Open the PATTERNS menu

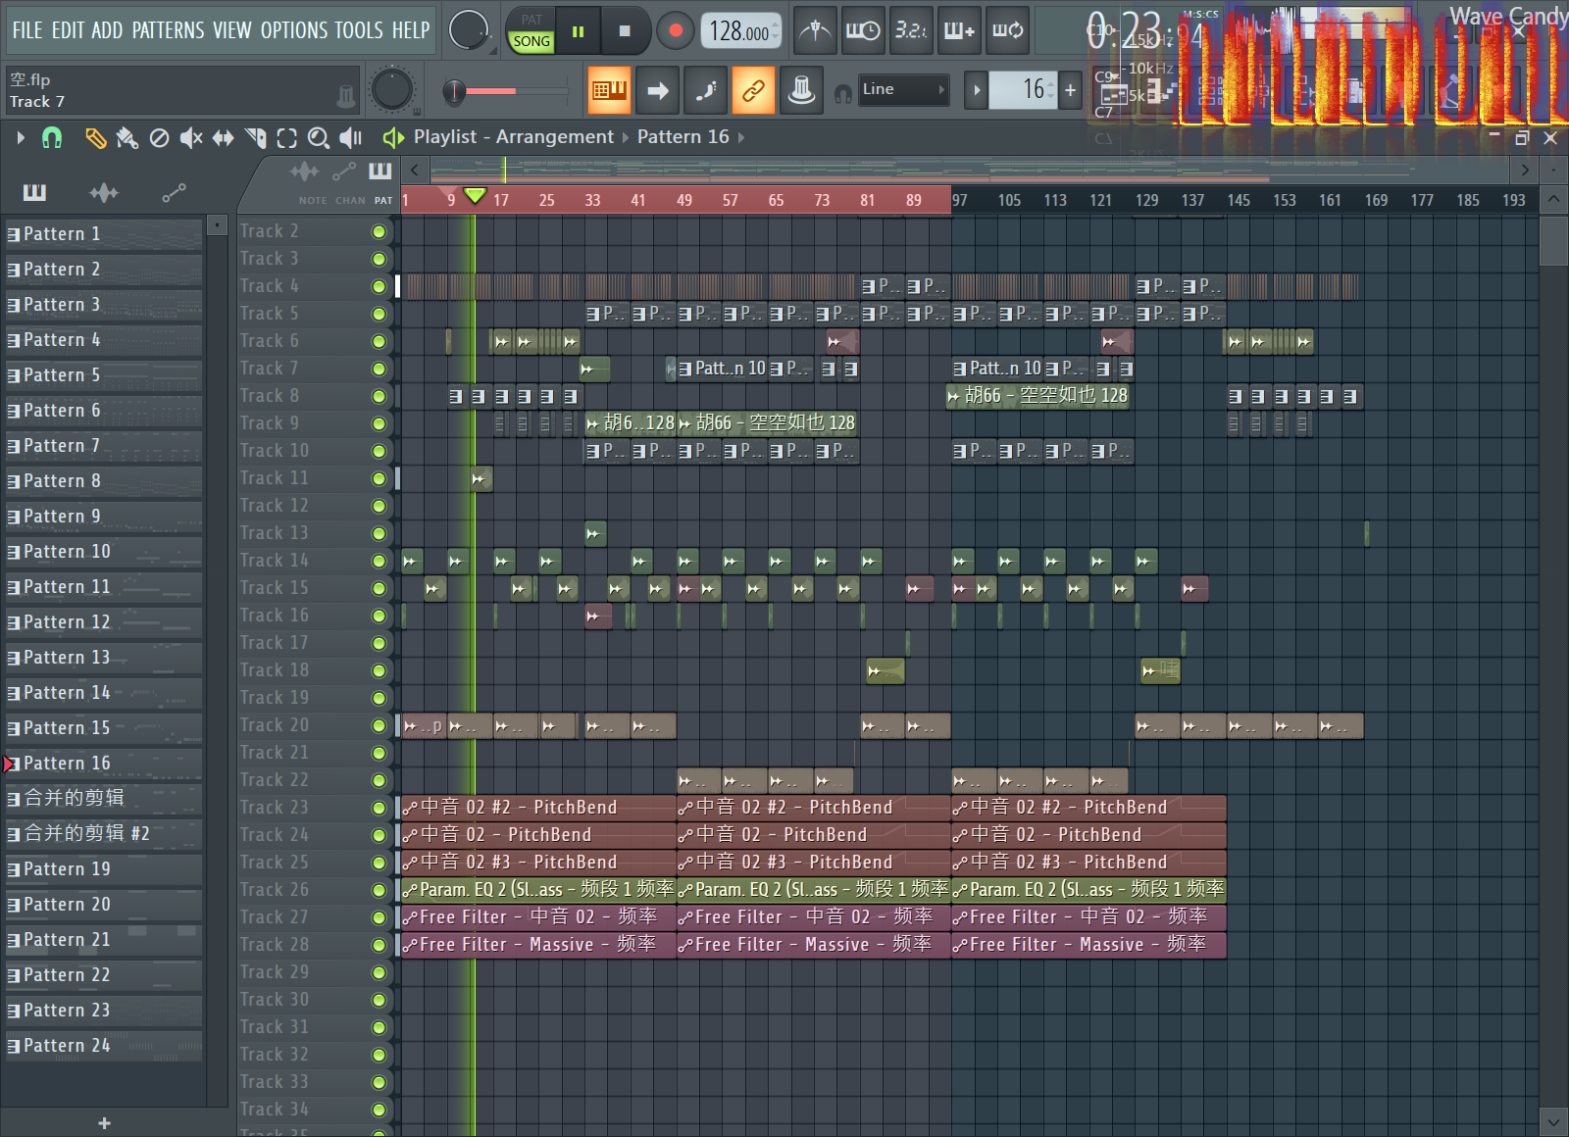point(168,30)
